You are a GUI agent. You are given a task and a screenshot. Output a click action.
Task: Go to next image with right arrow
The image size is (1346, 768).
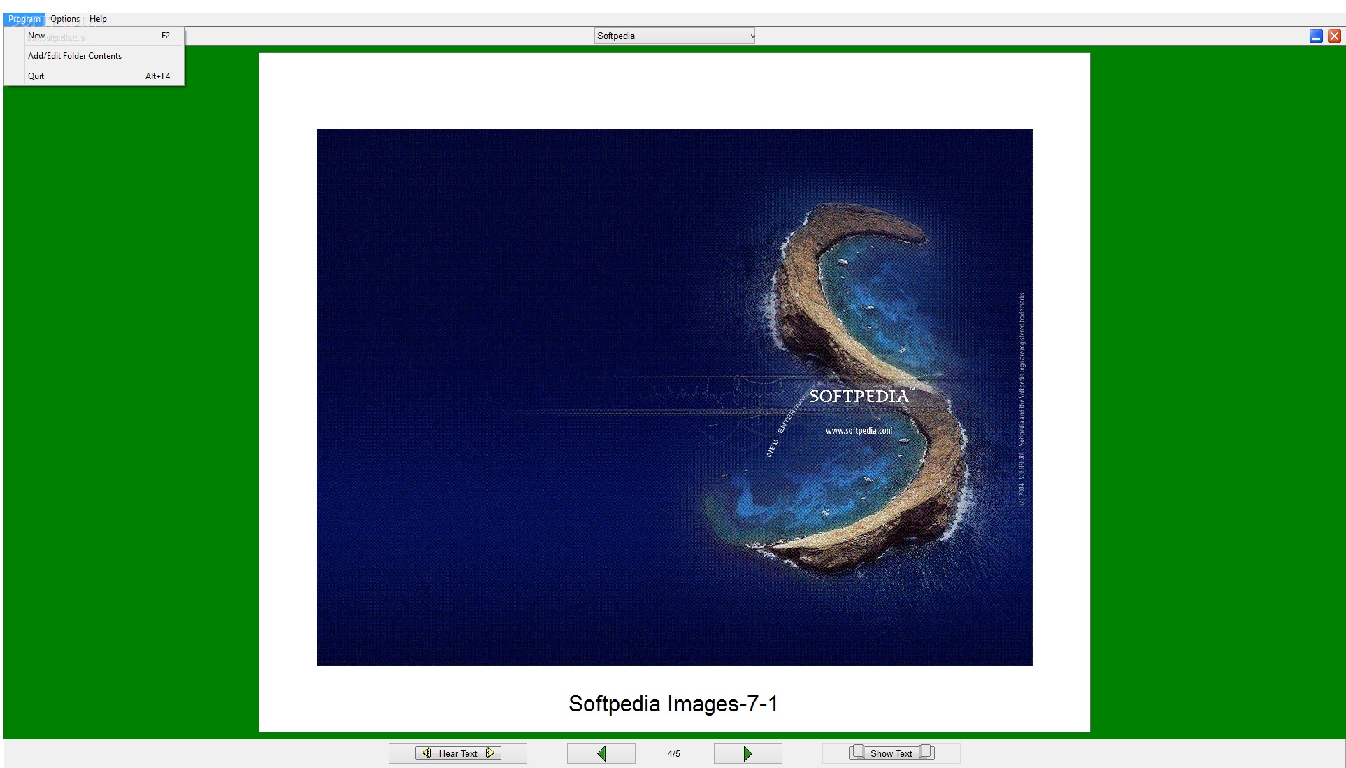(747, 753)
